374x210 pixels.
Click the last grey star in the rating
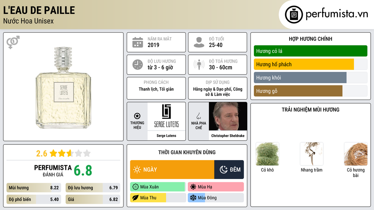tap(87, 153)
